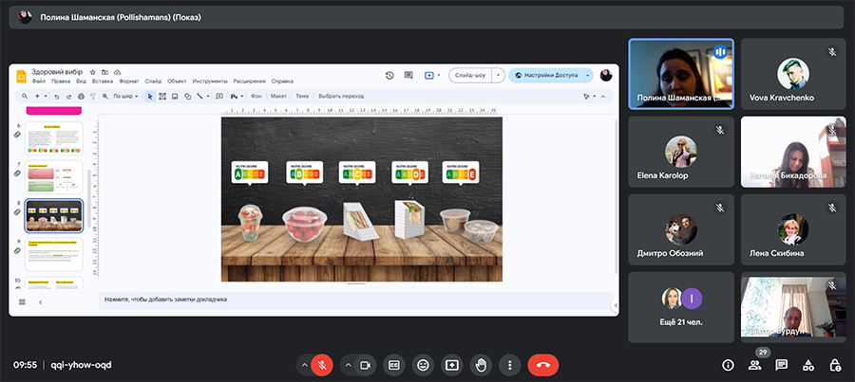The width and height of the screenshot is (855, 382).
Task: Open the Слайд menu
Action: 153,82
